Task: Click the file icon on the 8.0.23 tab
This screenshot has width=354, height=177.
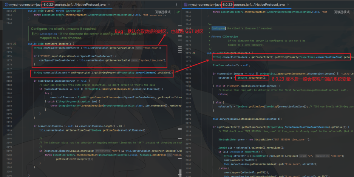Action: coord(186,5)
